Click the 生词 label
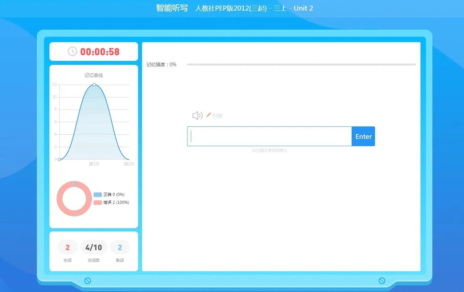This screenshot has height=292, width=464. (68, 260)
